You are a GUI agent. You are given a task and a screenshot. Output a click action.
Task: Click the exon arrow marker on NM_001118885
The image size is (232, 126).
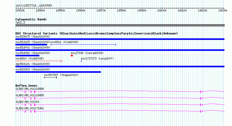click(202, 98)
